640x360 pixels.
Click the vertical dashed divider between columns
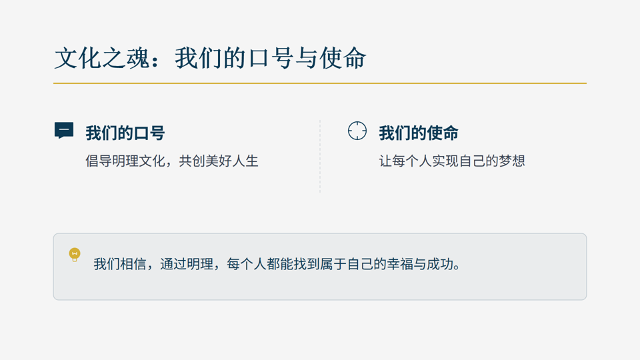click(320, 157)
